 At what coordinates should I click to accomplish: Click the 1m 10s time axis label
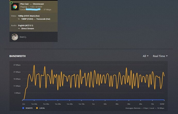[82, 104]
